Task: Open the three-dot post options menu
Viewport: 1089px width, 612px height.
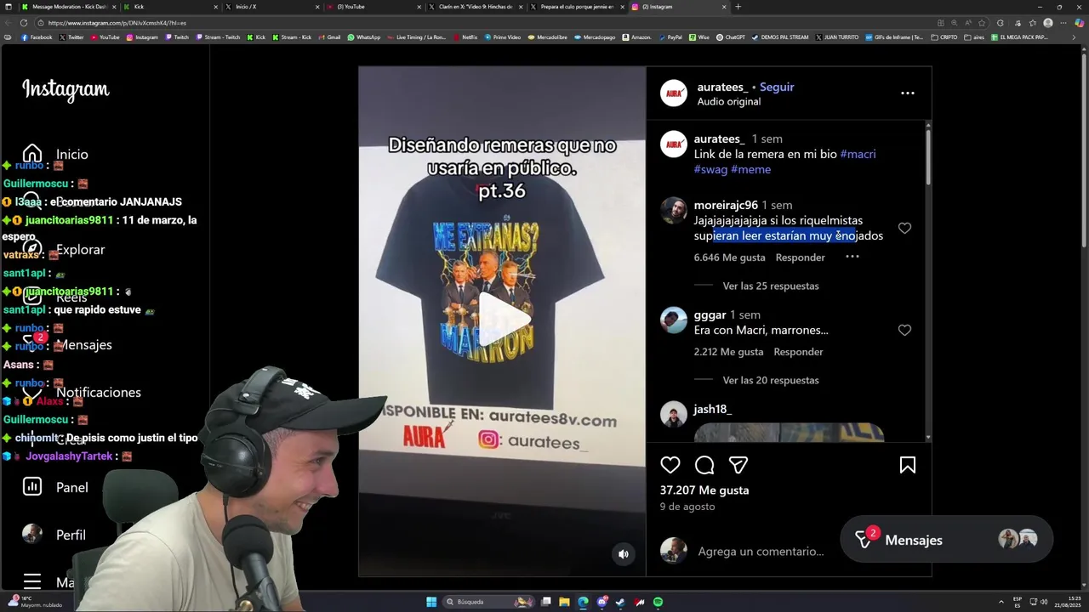Action: tap(908, 93)
